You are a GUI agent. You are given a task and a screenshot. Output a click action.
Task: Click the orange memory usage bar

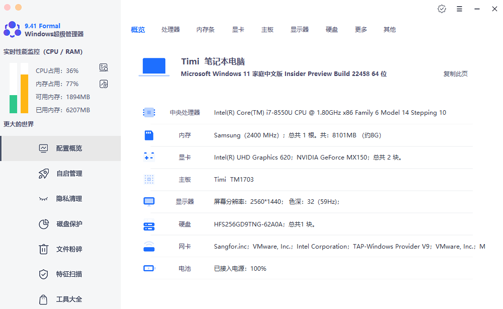click(24, 94)
